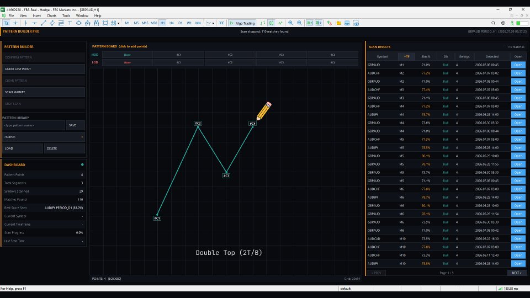530x298 pixels.
Task: Click the zoom in magnifier icon
Action: click(x=290, y=23)
